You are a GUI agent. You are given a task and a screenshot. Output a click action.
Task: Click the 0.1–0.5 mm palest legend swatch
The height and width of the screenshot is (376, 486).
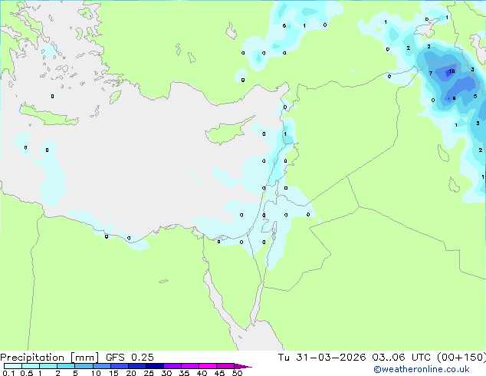(x=13, y=366)
